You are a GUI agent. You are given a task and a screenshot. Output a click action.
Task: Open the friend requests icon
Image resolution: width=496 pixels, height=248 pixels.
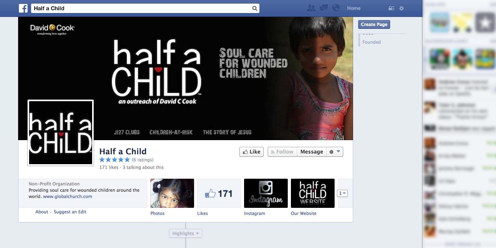tap(311, 8)
